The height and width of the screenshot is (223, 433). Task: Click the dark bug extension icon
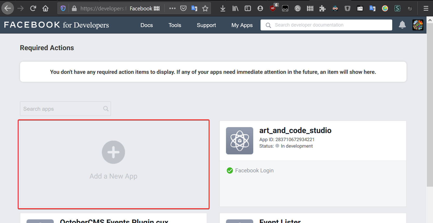410,8
